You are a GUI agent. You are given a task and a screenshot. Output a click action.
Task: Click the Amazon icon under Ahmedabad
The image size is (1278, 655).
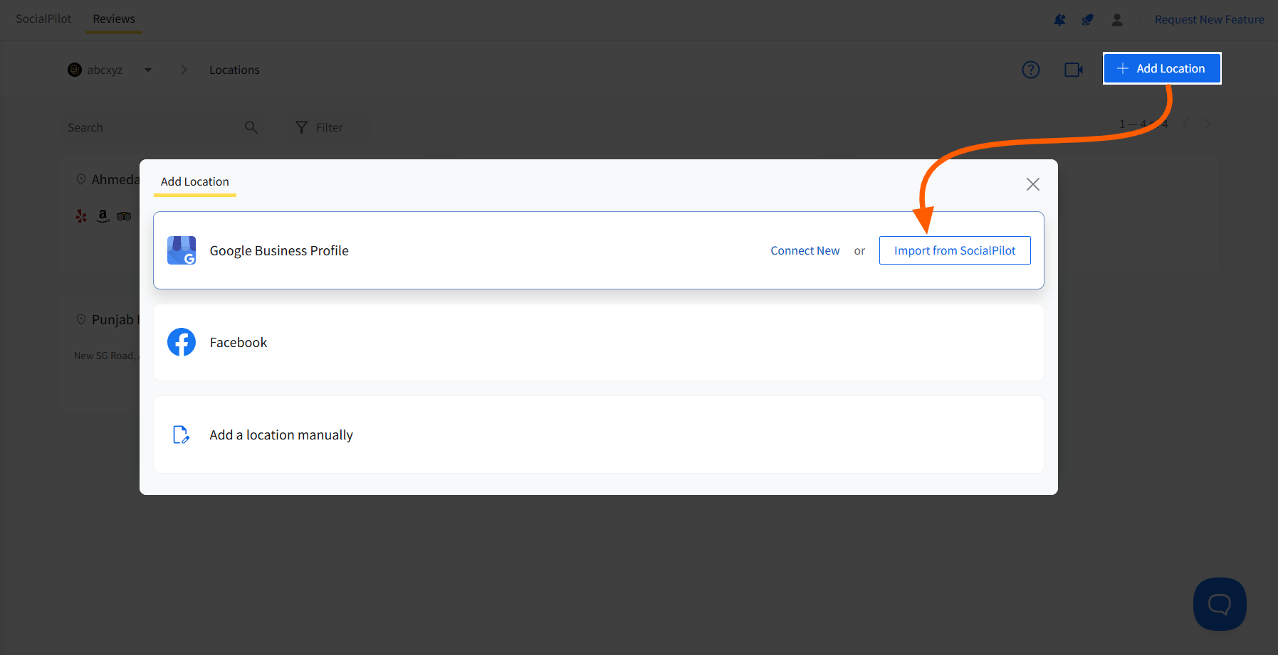tap(103, 216)
